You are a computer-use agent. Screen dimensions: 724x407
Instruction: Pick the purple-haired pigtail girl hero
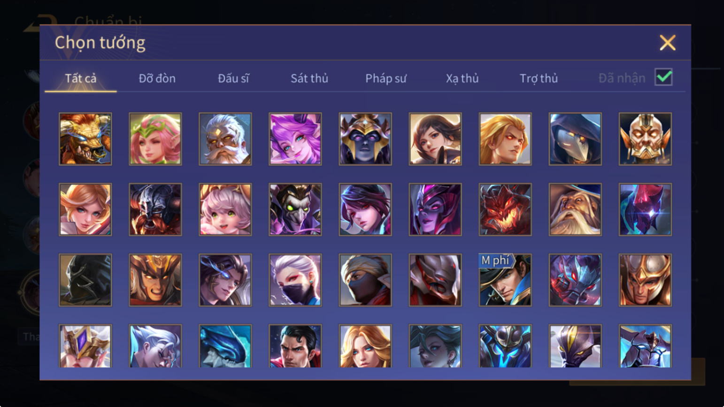click(295, 139)
